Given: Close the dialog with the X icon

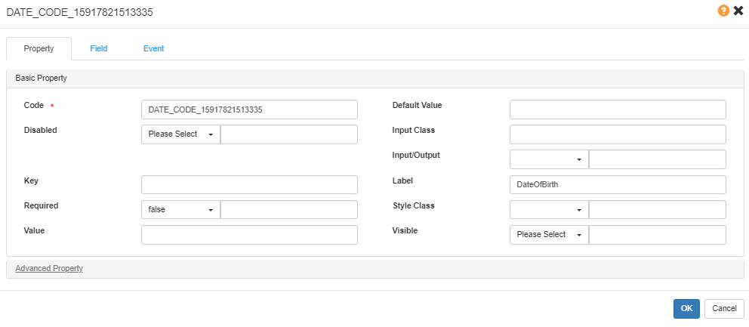Looking at the screenshot, I should point(738,11).
